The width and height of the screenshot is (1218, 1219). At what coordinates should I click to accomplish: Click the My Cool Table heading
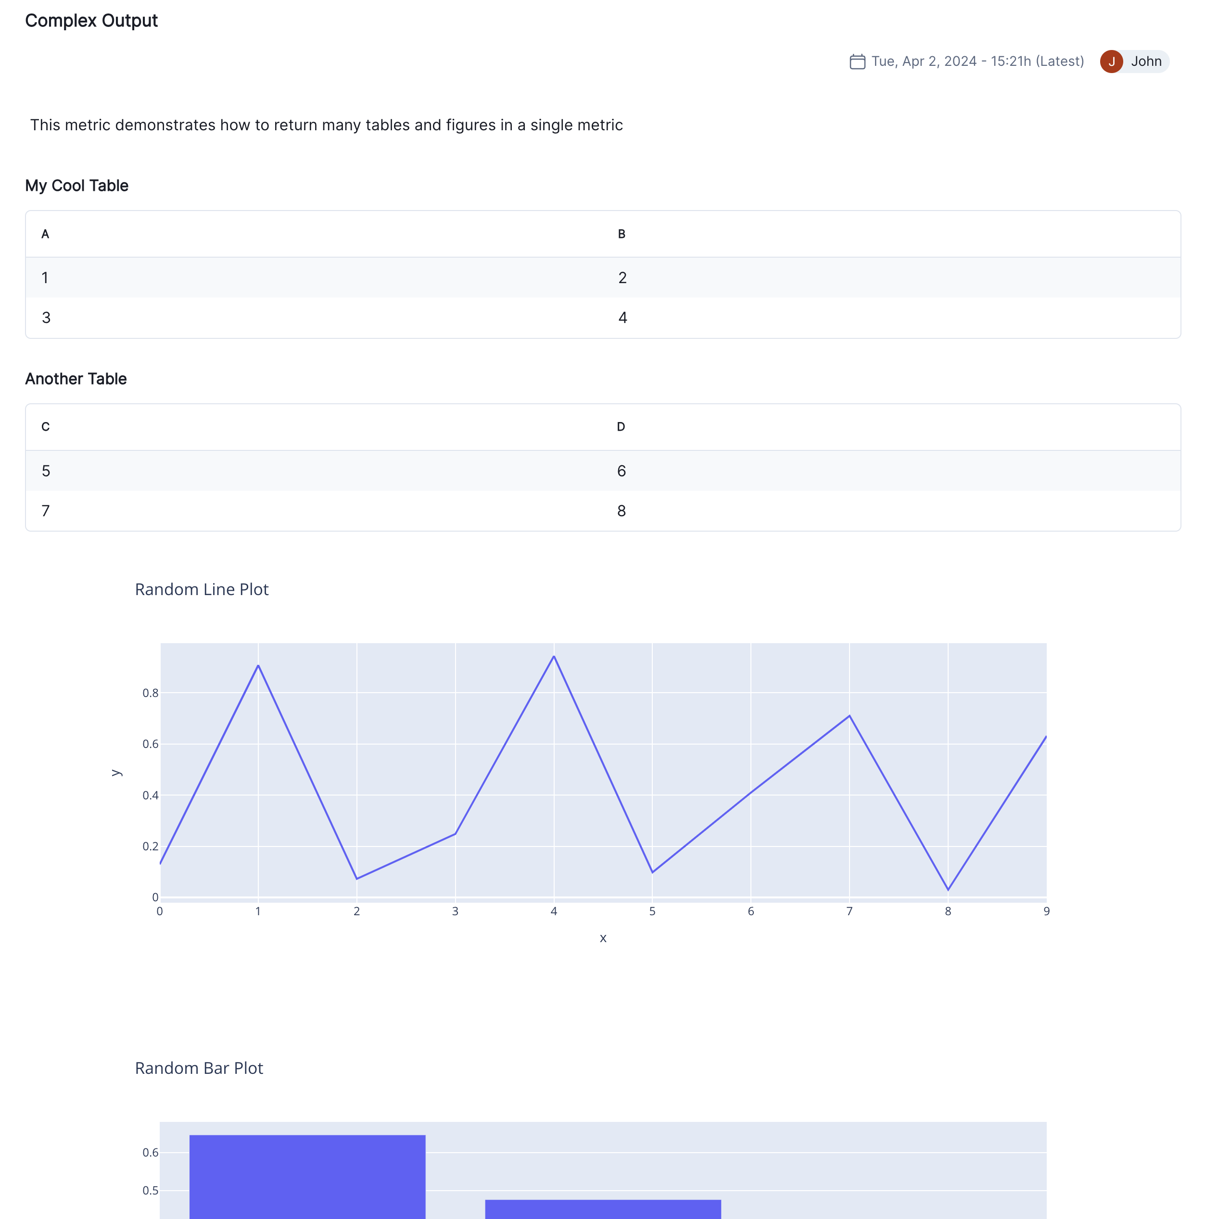coord(76,186)
